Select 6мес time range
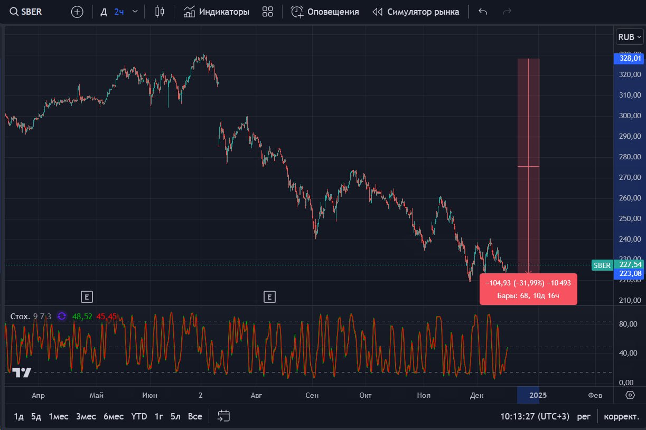The height and width of the screenshot is (430, 646). [114, 416]
